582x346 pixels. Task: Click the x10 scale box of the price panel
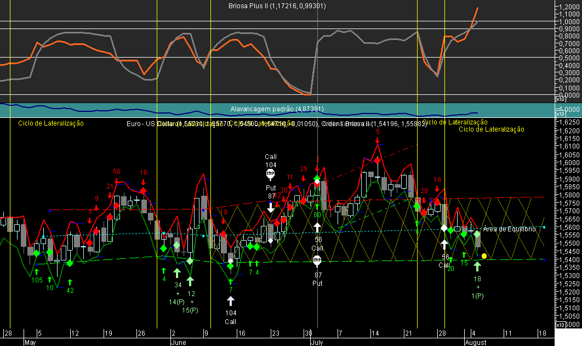click(x=560, y=325)
